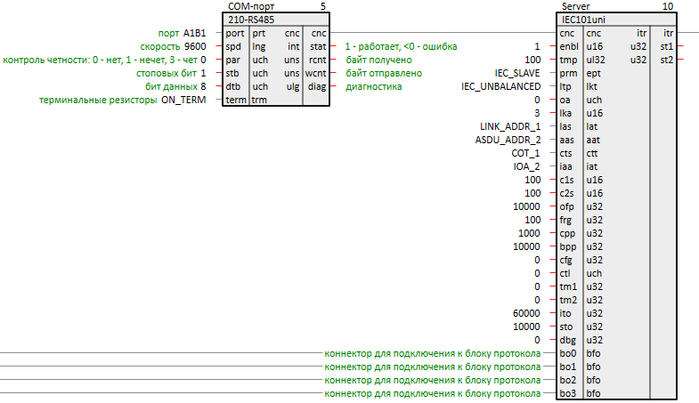Screen dimensions: 699x403
Task: Click the stat output pin
Action: tap(316, 46)
